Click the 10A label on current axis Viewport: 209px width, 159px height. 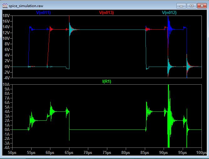[6, 84]
